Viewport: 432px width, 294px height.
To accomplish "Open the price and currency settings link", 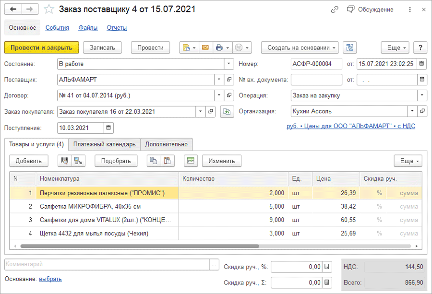I will [x=351, y=126].
